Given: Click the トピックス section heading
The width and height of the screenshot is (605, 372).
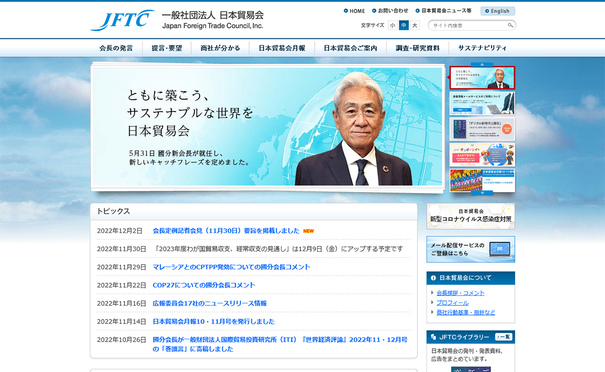Looking at the screenshot, I should tap(113, 211).
